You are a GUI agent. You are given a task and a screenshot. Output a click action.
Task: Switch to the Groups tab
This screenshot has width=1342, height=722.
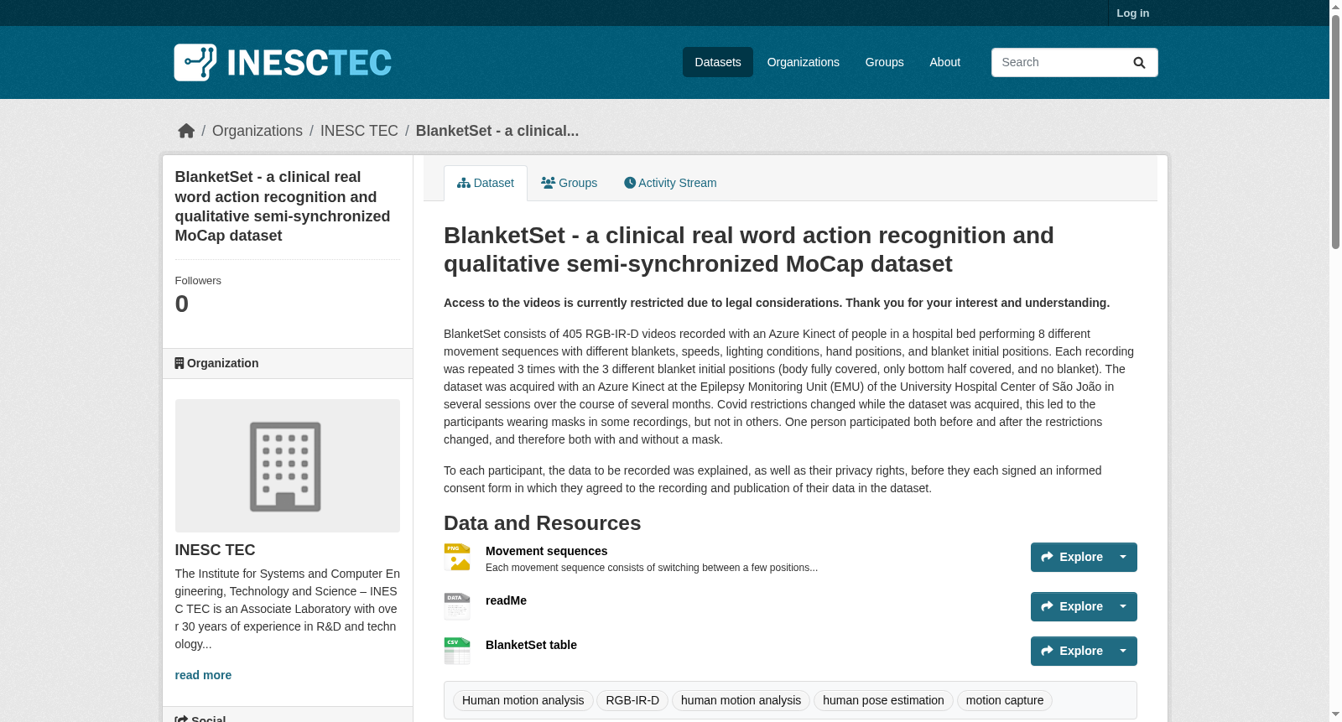[570, 183]
